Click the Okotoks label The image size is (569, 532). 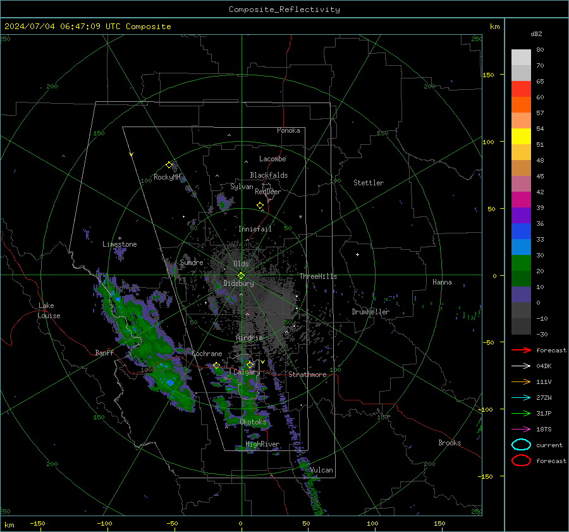253,422
